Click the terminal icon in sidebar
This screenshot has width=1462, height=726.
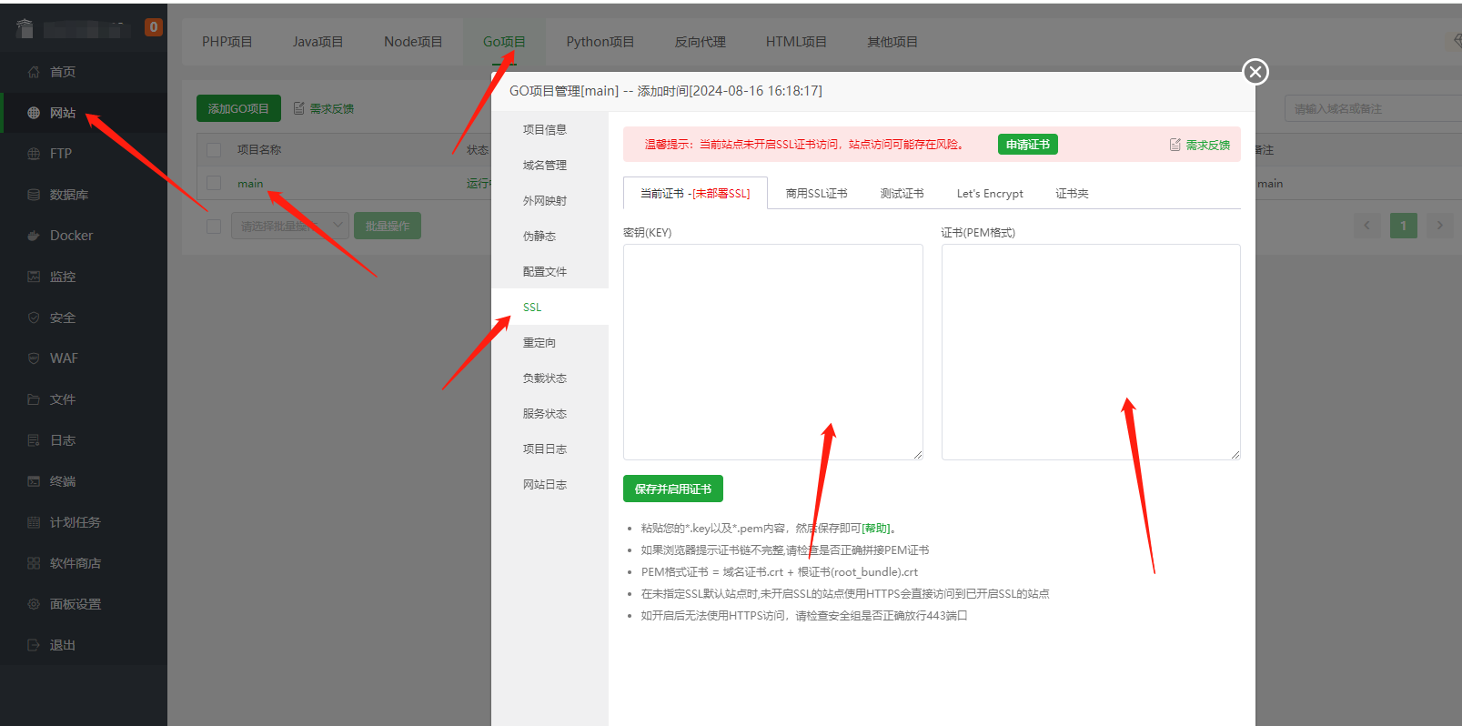34,481
